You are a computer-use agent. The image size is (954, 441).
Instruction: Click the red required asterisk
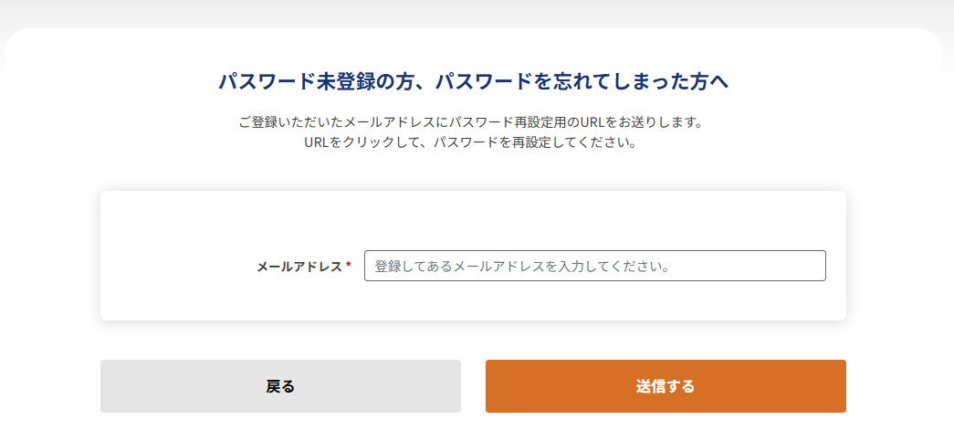click(349, 266)
